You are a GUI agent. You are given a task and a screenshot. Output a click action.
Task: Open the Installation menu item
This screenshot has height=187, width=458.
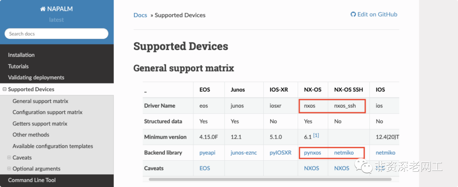point(21,55)
